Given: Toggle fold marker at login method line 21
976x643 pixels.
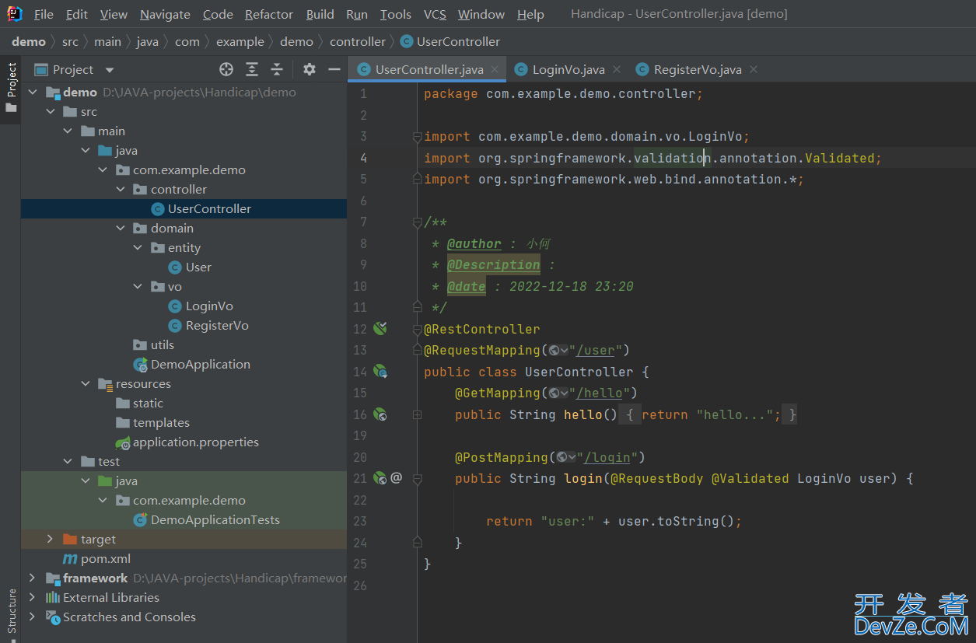Looking at the screenshot, I should [x=417, y=478].
